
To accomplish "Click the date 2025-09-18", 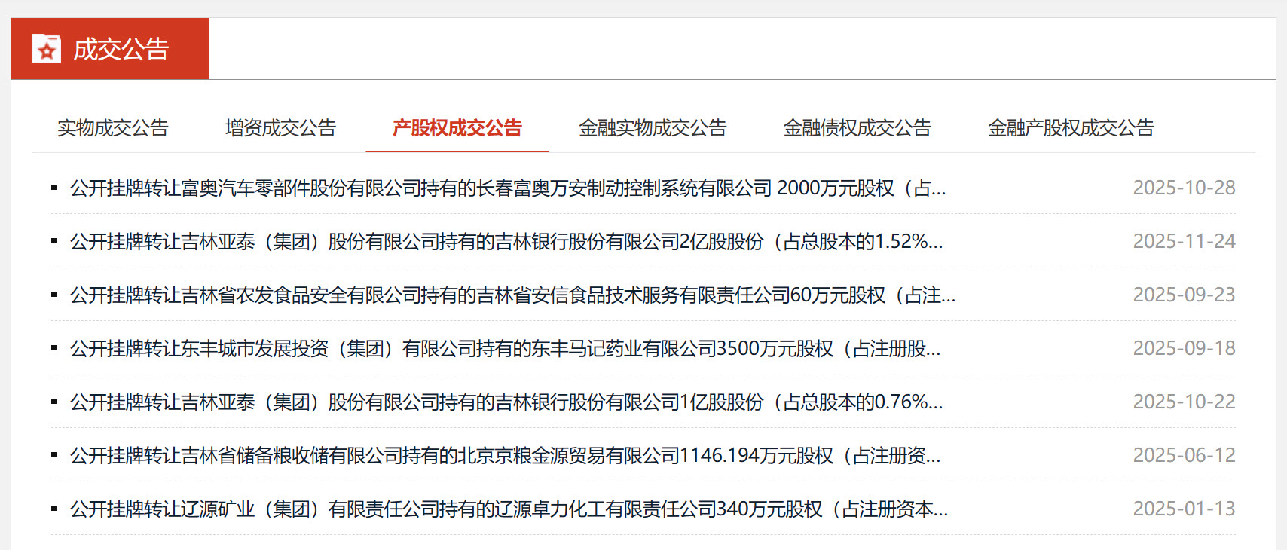I will (x=1184, y=348).
